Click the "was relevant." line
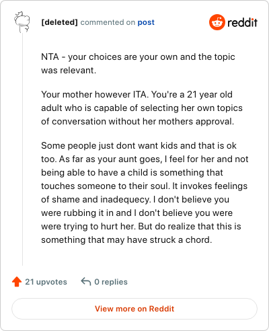Viewport: 269px width, 331px height. pos(69,71)
